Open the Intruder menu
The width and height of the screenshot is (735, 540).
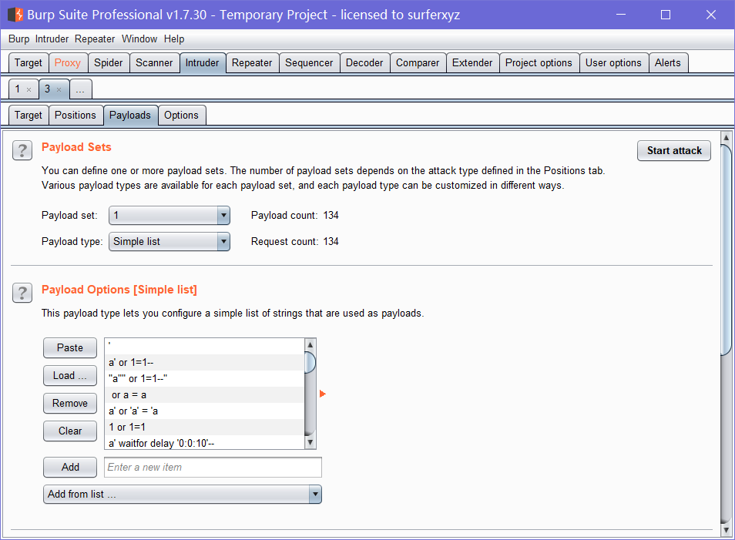pyautogui.click(x=52, y=39)
